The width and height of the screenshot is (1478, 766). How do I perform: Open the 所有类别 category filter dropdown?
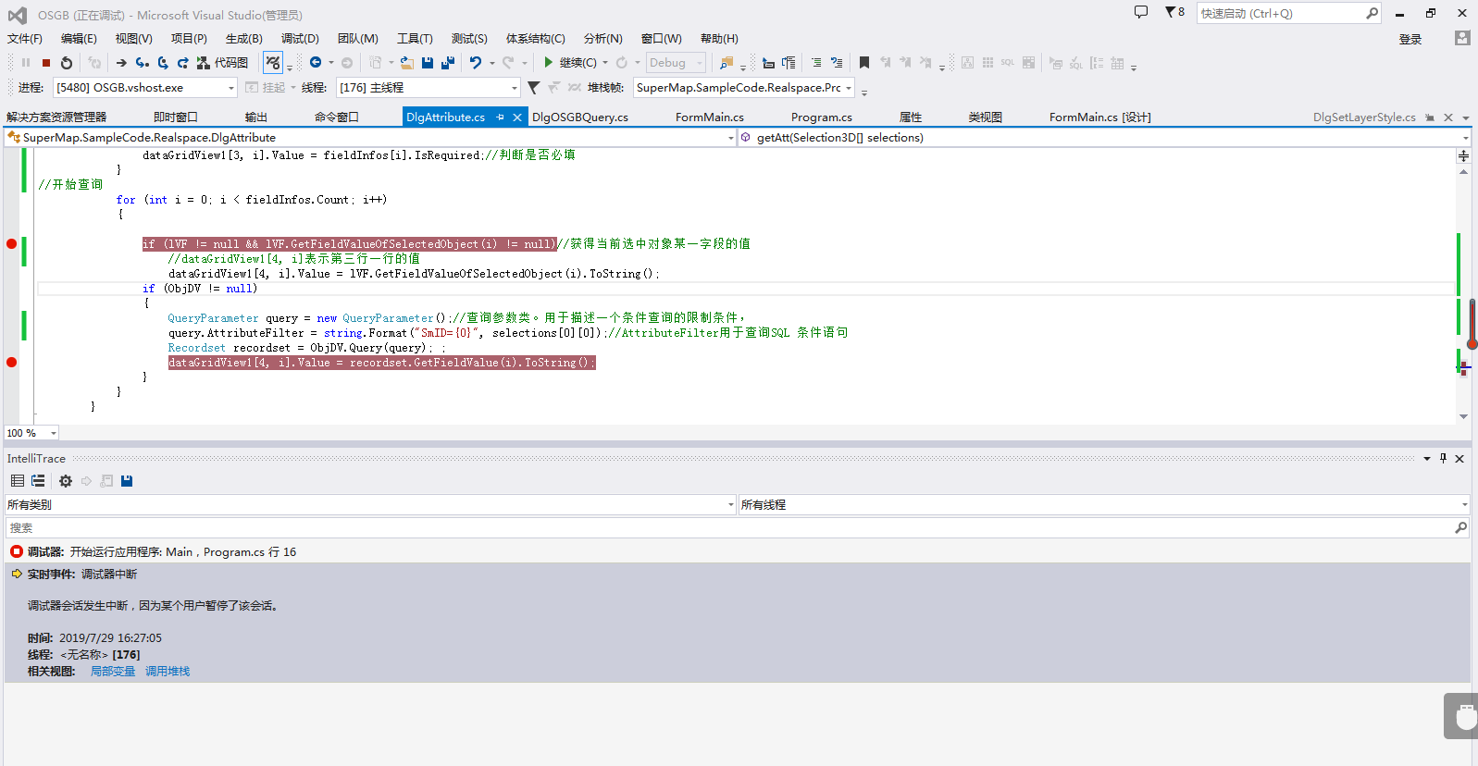[x=370, y=505]
